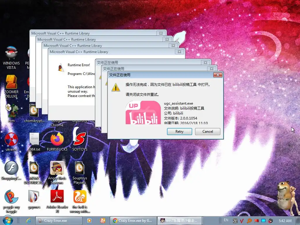Switch to the Crazy Error.exe taskbar window
Viewport: 300px width, 225px height.
coord(59,221)
